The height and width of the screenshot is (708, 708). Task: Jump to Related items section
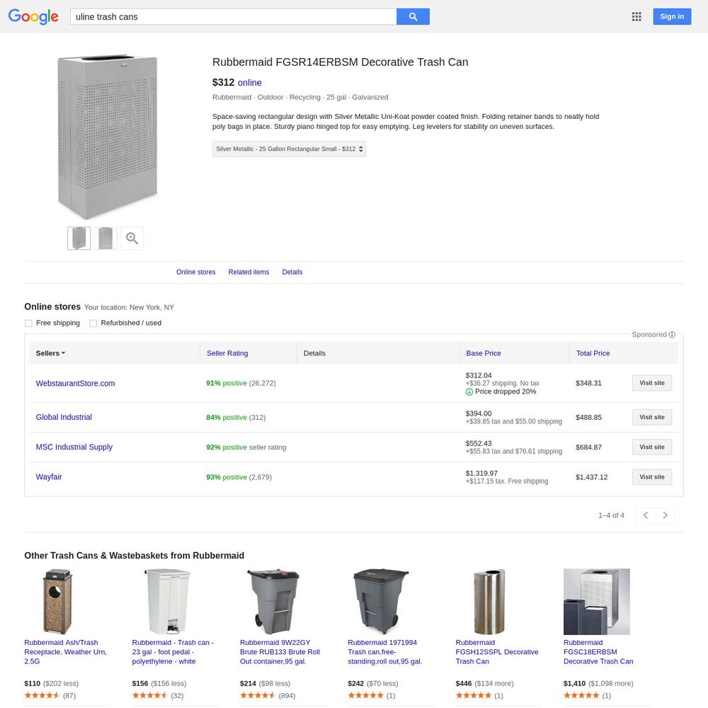[x=249, y=273]
